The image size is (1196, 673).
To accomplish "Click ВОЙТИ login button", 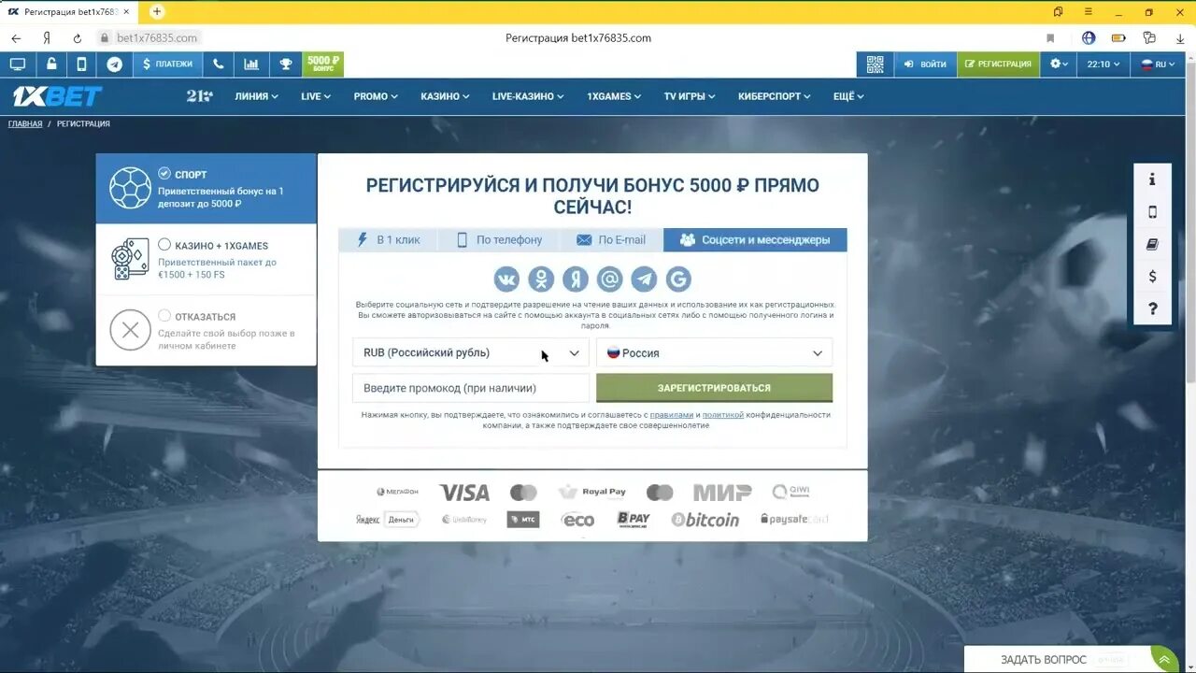I will 924,64.
